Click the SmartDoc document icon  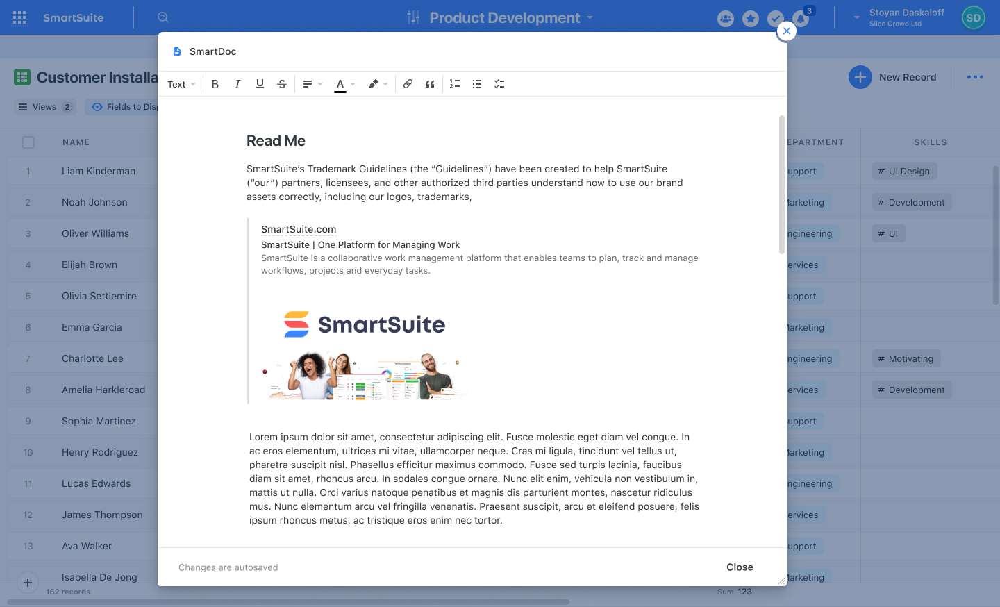(x=176, y=51)
